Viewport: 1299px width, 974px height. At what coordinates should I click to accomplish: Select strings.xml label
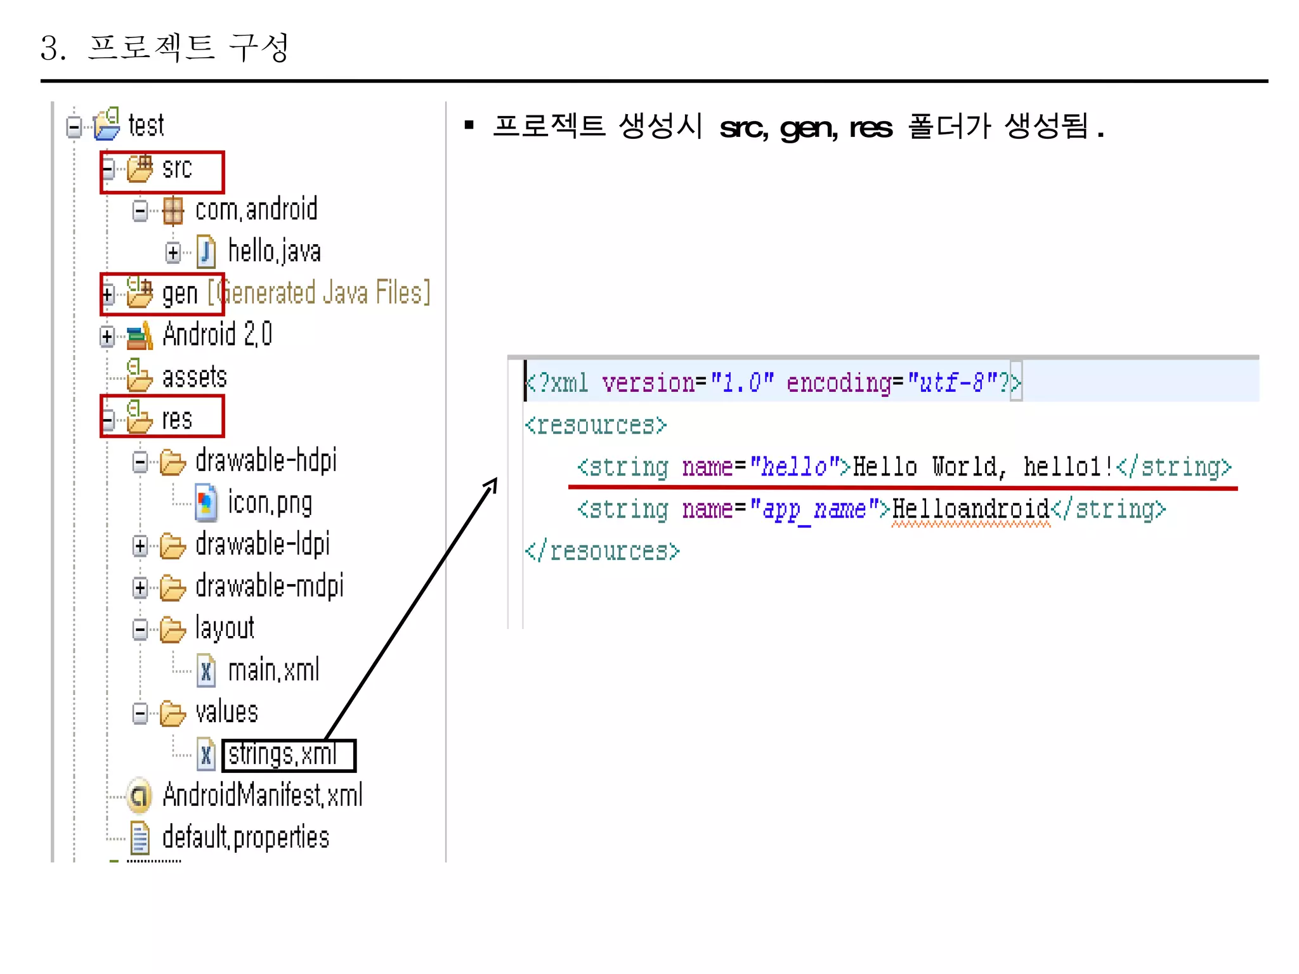(283, 755)
